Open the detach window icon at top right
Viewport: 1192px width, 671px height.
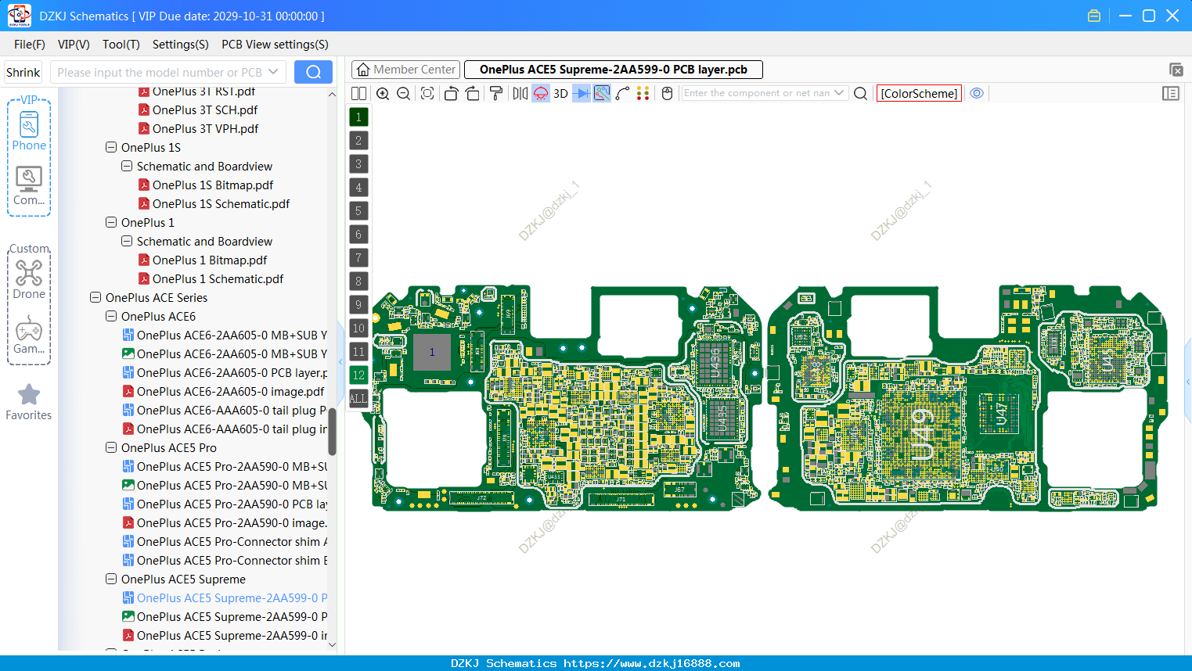1176,70
